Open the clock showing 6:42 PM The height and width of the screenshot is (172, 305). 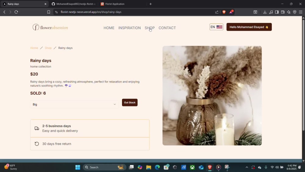[291, 167]
